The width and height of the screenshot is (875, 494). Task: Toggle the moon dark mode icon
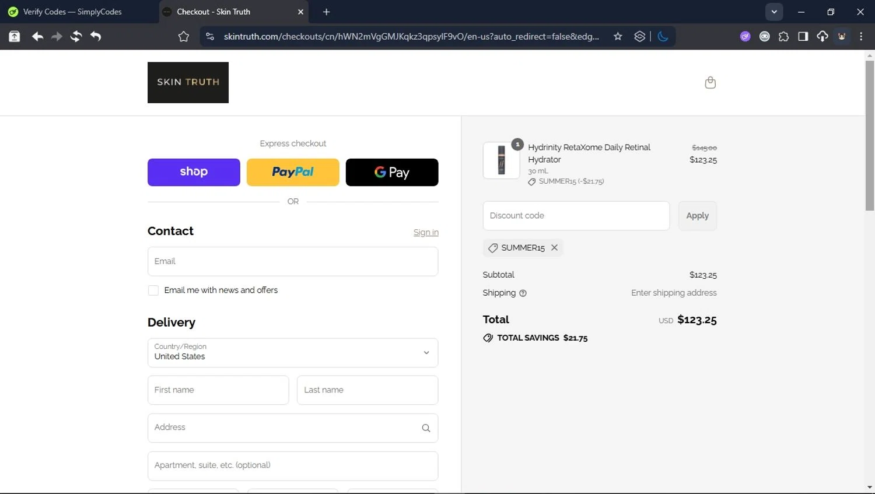point(663,36)
